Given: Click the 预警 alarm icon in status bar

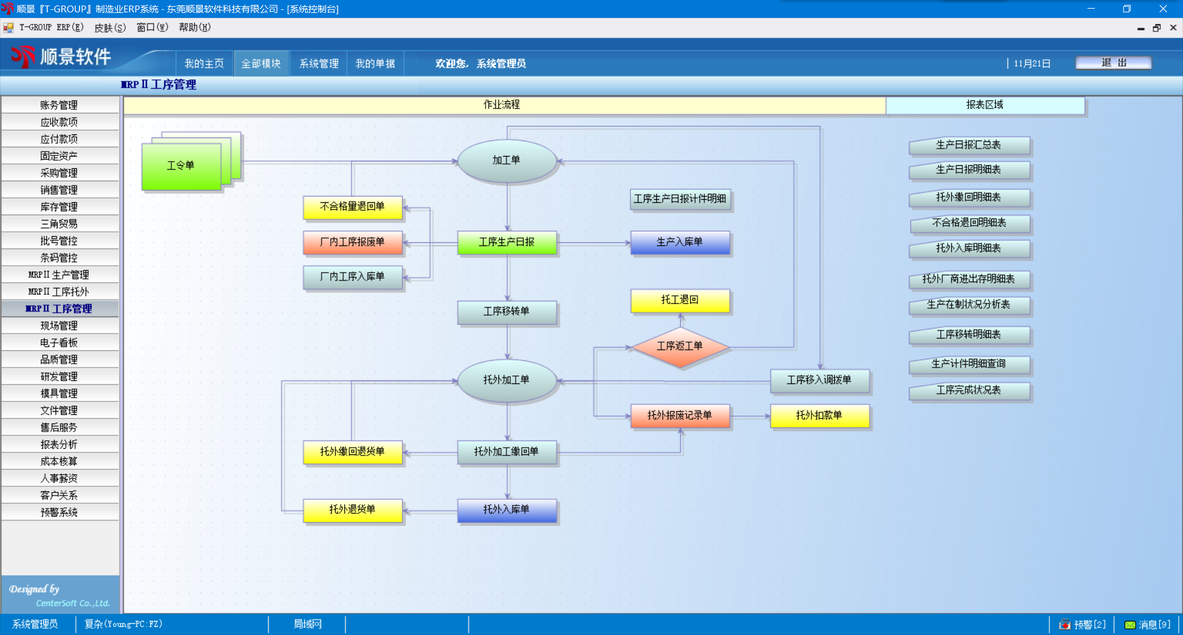Looking at the screenshot, I should (x=1064, y=625).
